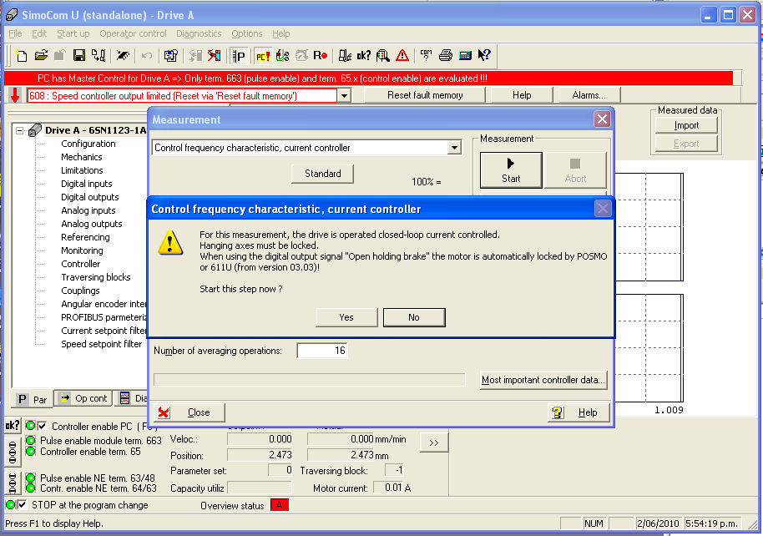Click Most important controller data... button

[x=543, y=380]
